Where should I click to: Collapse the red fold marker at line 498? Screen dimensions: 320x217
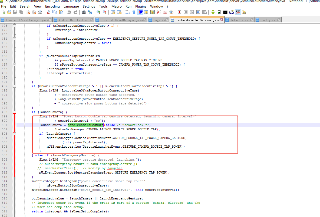point(15,112)
